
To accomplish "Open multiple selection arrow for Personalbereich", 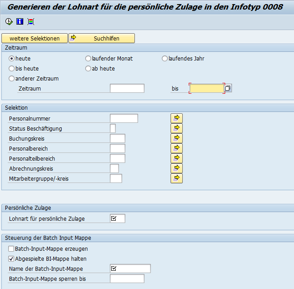I will pyautogui.click(x=176, y=148).
